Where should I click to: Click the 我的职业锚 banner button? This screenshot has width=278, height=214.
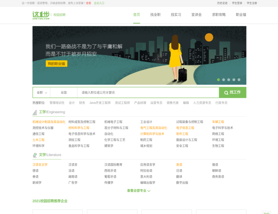click(56, 64)
